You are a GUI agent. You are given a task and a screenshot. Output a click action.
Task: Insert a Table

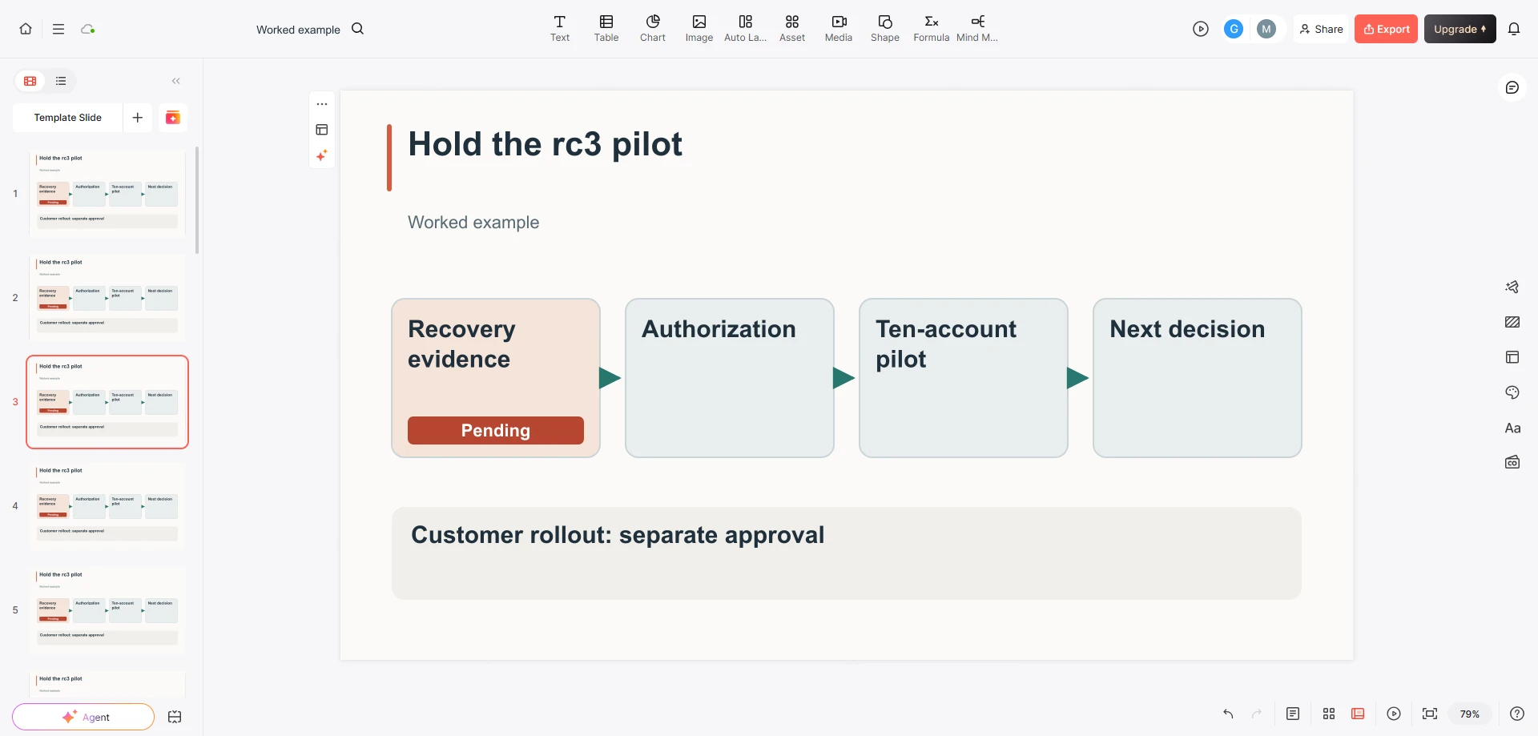(x=606, y=28)
